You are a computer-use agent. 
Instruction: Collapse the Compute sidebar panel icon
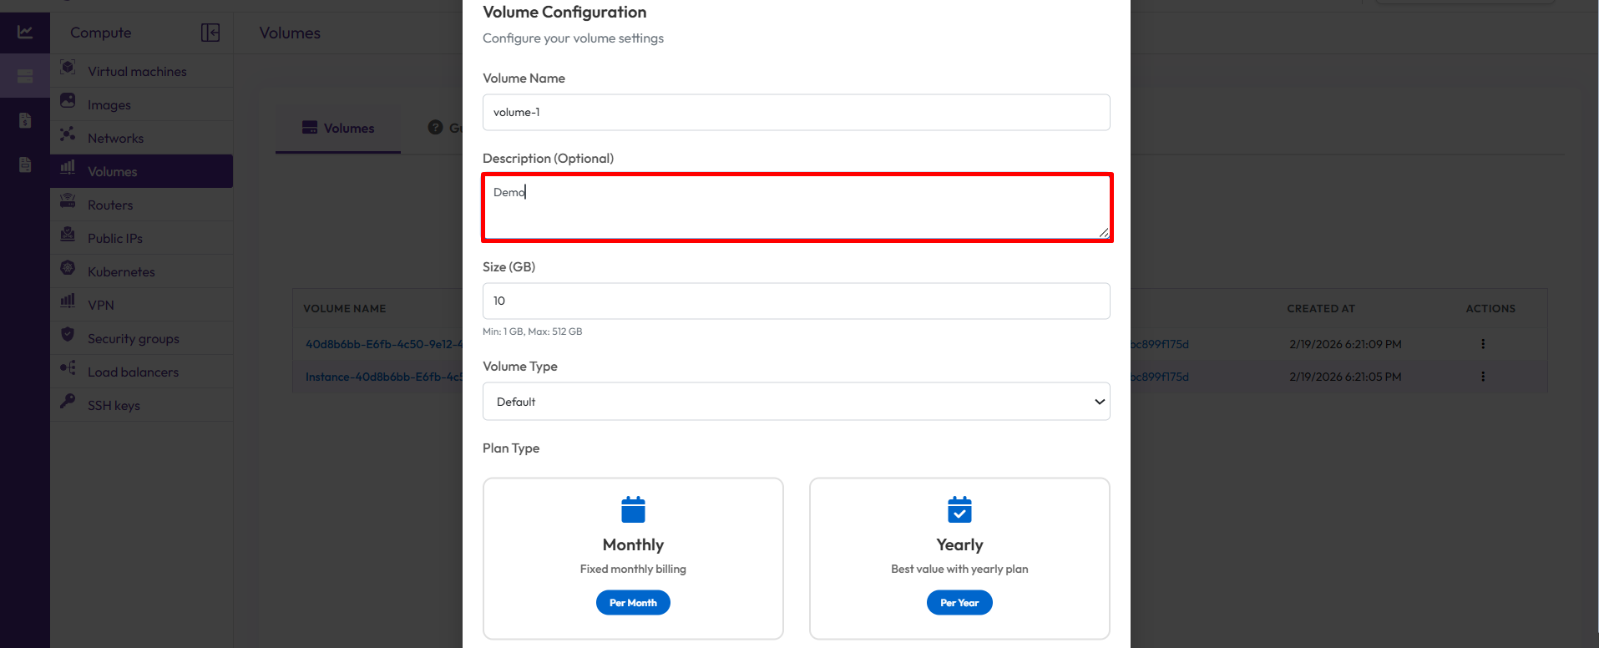pos(210,33)
